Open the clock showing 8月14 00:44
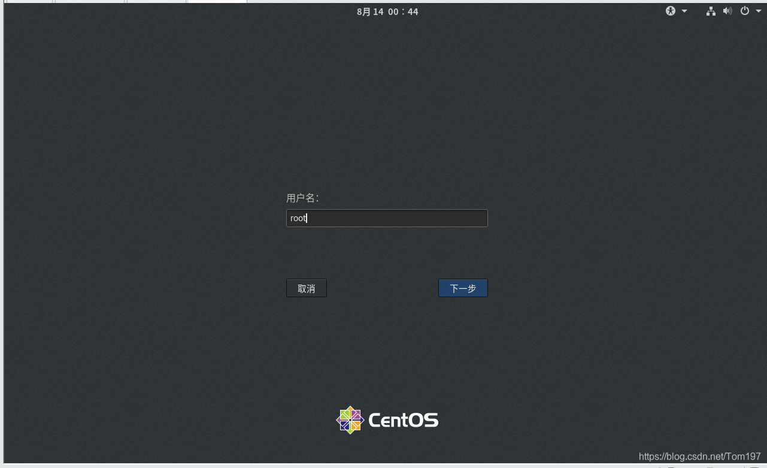This screenshot has height=468, width=767. pyautogui.click(x=387, y=11)
